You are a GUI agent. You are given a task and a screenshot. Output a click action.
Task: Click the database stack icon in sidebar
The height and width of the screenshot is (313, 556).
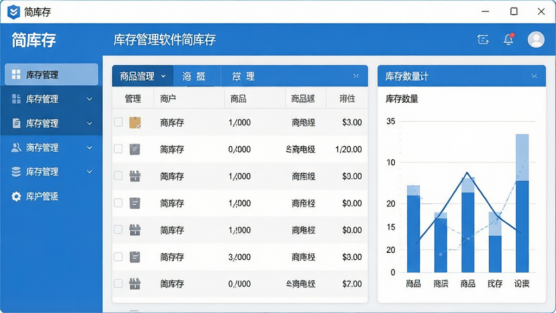point(16,172)
